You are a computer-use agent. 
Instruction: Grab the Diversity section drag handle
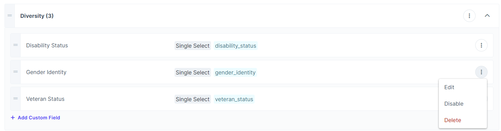[x=10, y=16]
